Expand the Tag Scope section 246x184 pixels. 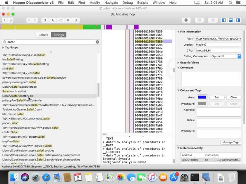3,47
